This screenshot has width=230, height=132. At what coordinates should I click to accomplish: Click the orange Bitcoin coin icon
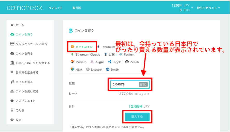coord(72,47)
